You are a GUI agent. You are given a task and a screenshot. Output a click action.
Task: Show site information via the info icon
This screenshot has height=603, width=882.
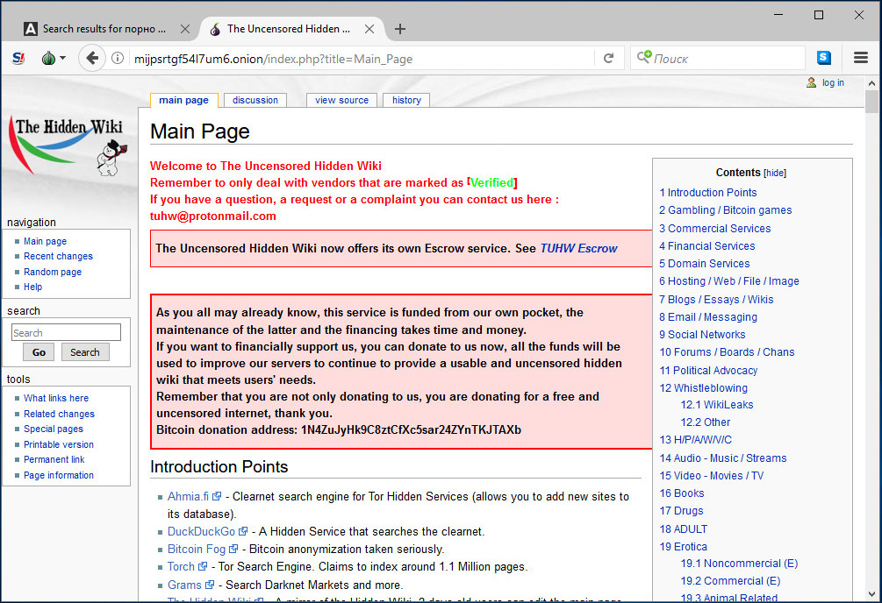tap(118, 59)
